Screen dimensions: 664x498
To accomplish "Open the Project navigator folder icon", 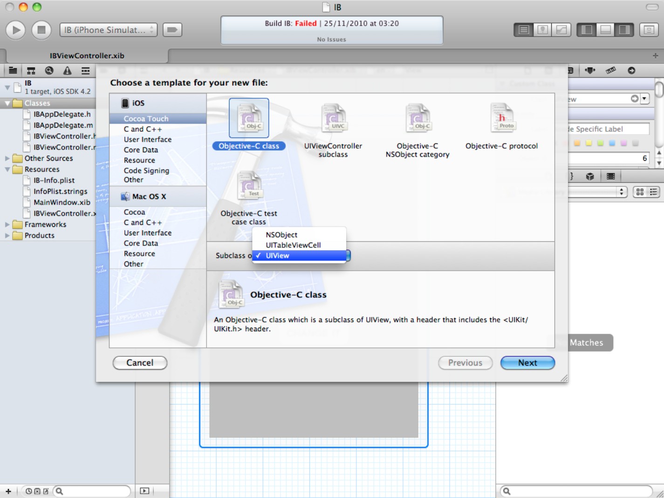I will click(13, 70).
